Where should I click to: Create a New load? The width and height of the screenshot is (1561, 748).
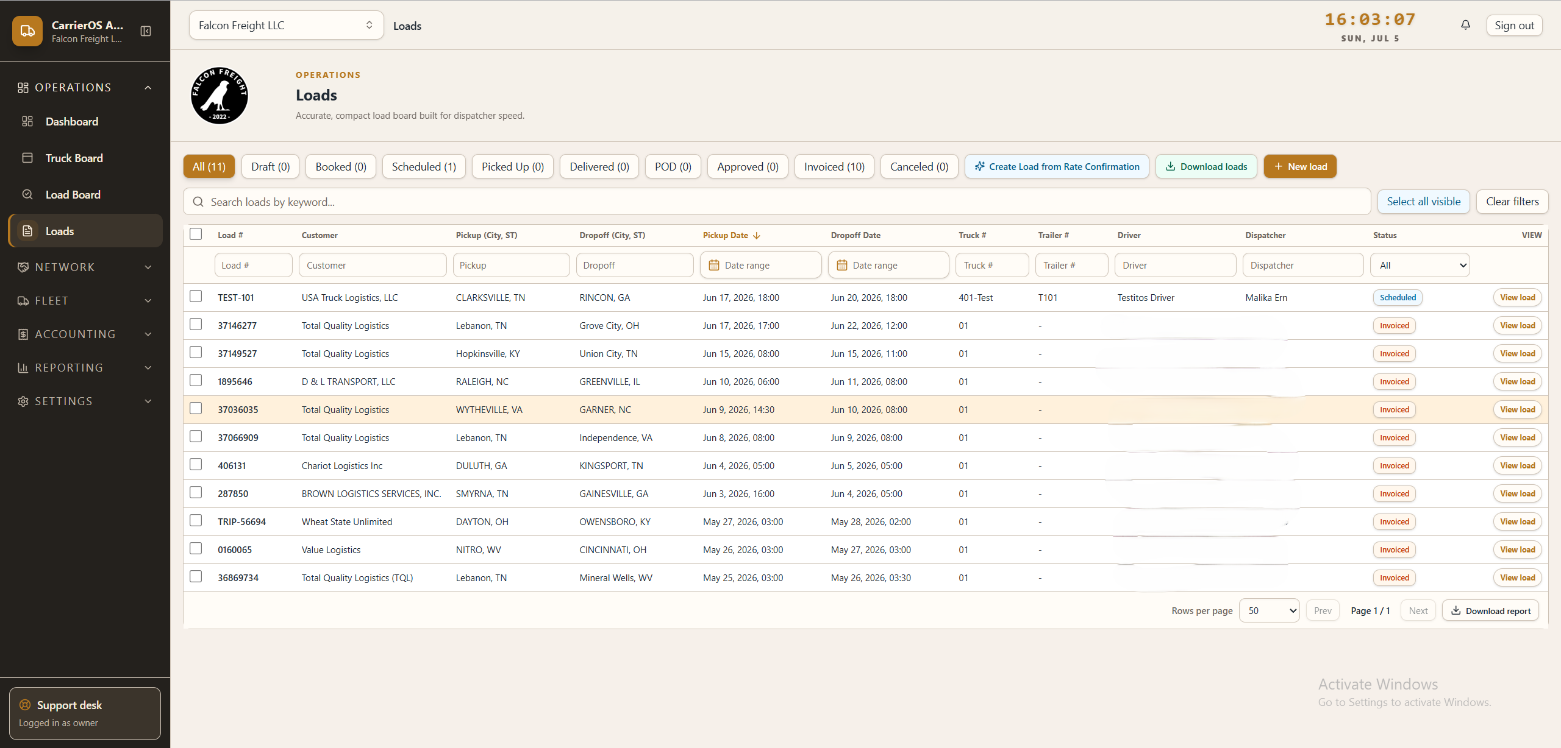click(x=1300, y=166)
